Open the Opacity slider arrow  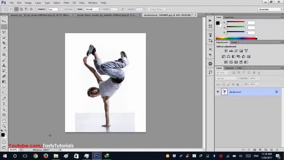coord(258,78)
